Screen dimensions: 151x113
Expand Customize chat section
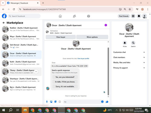pos(129,52)
